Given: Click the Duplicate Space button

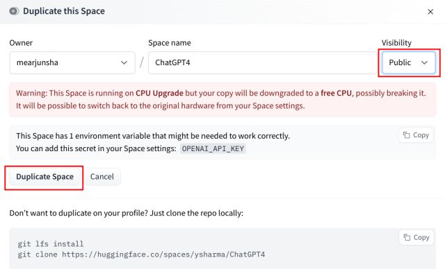Looking at the screenshot, I should [x=44, y=177].
